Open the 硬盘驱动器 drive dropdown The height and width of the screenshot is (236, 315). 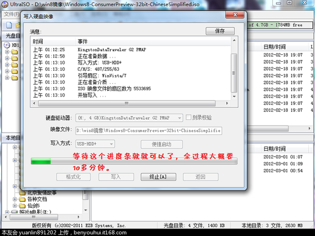click(x=129, y=118)
